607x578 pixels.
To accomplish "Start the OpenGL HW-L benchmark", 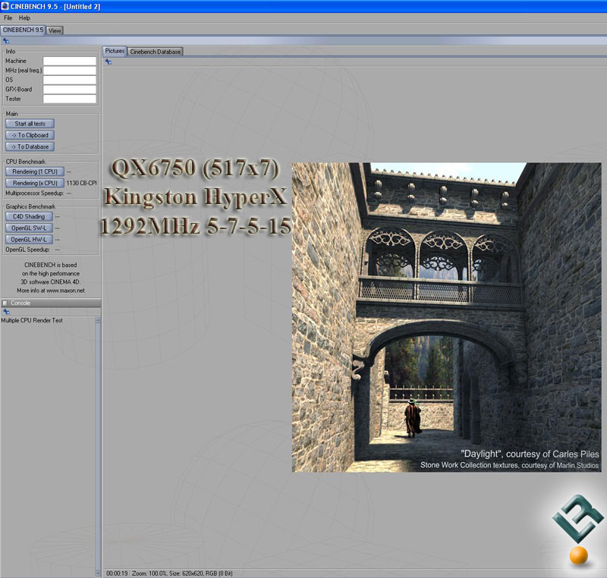I will click(29, 240).
